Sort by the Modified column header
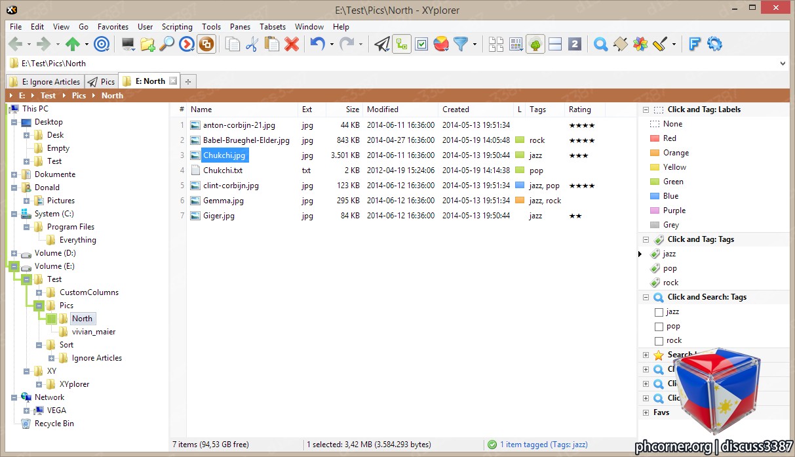Image resolution: width=795 pixels, height=457 pixels. tap(400, 109)
